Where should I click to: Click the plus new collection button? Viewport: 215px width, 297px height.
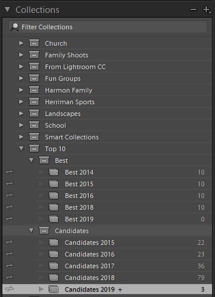tap(207, 10)
